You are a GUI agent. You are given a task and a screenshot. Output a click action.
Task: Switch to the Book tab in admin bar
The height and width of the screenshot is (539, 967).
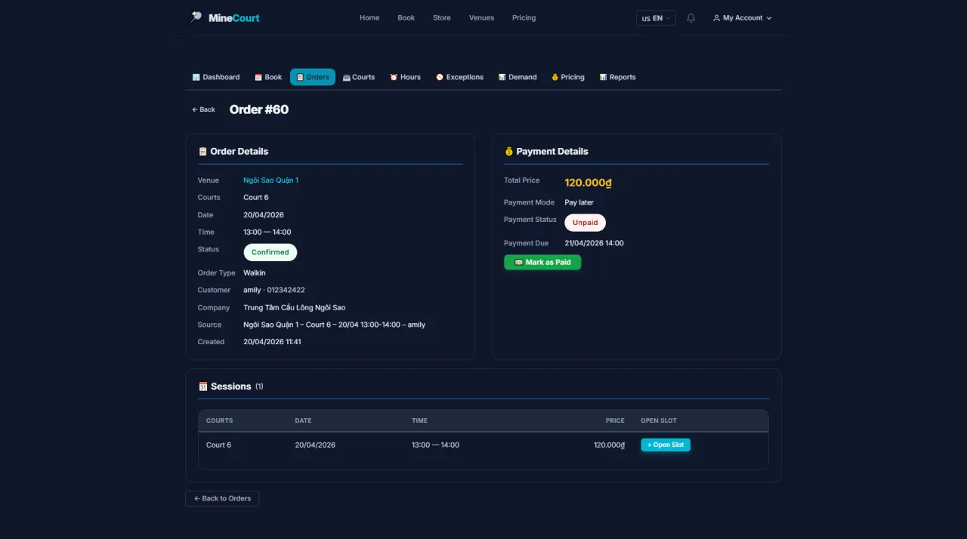point(268,77)
